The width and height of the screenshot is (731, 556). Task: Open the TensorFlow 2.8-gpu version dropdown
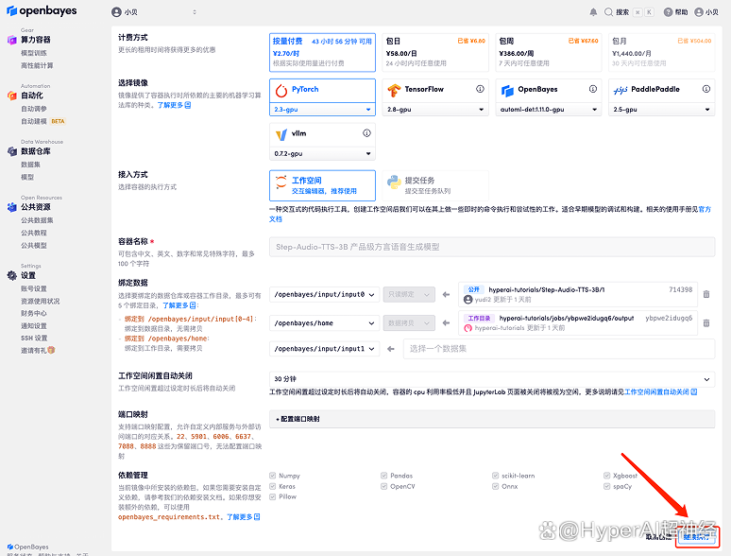(435, 110)
